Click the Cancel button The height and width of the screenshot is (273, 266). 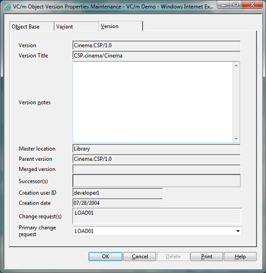140,256
